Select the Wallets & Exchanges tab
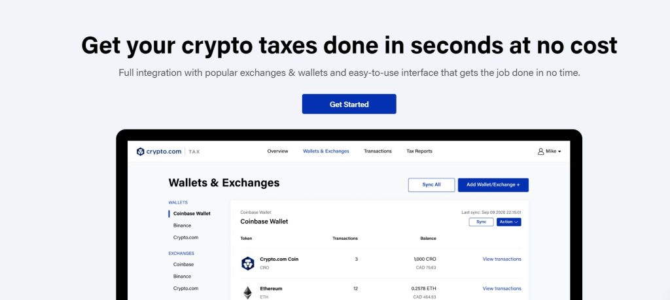670x300 pixels. click(x=326, y=151)
